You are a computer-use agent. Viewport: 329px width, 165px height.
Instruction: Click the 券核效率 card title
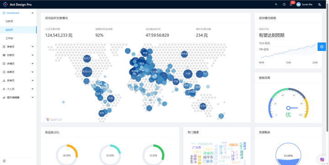[265, 78]
